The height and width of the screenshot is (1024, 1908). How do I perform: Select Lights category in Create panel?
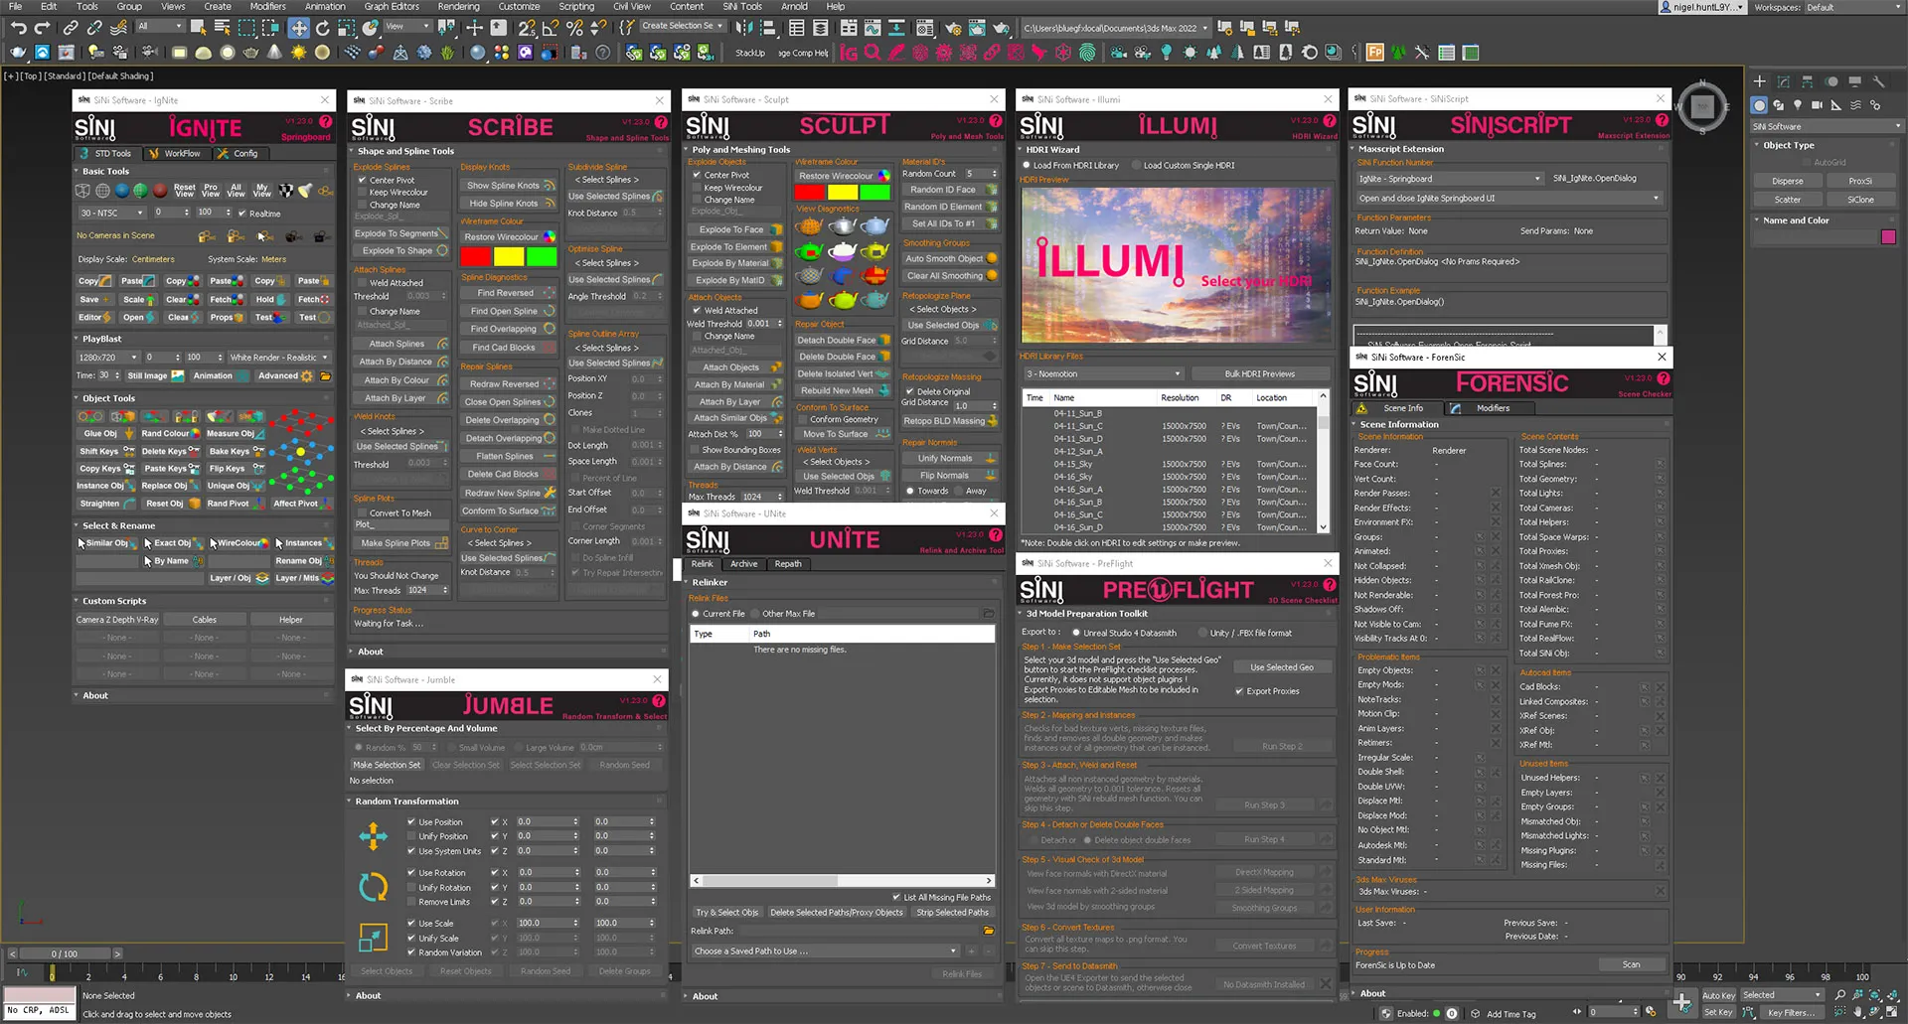1798,104
